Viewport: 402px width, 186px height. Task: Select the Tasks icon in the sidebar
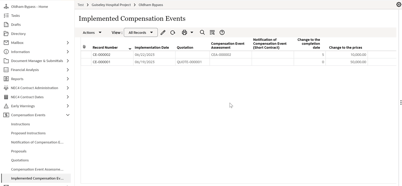click(6, 15)
